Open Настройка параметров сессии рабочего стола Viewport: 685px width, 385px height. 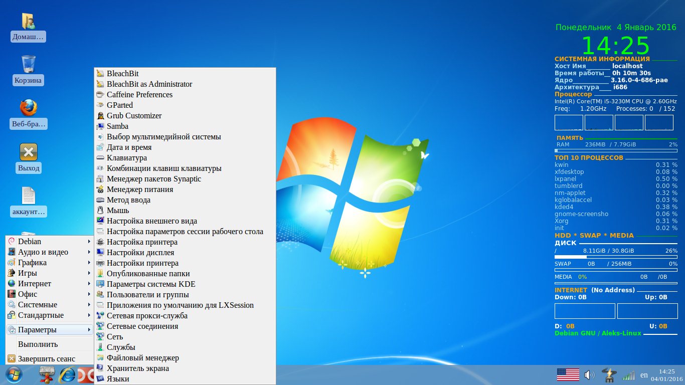pyautogui.click(x=185, y=231)
